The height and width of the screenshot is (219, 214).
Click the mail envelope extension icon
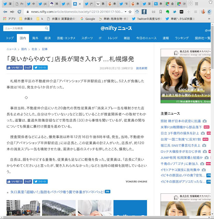[153, 12]
